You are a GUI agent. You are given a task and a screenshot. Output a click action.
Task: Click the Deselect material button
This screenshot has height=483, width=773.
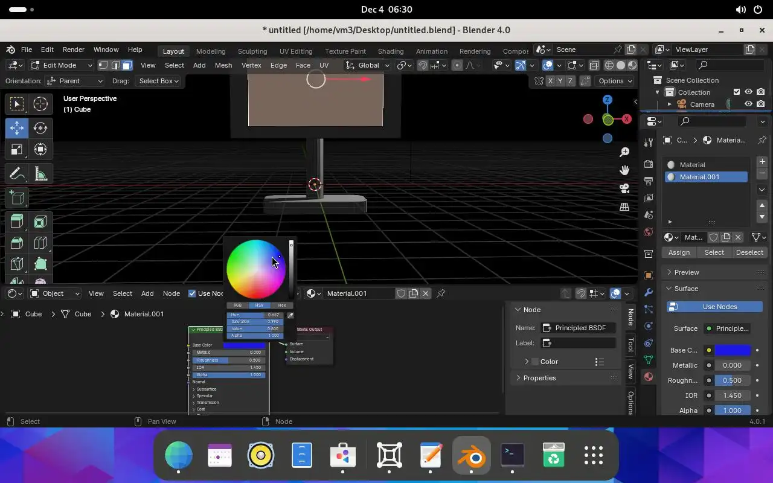[x=749, y=252]
